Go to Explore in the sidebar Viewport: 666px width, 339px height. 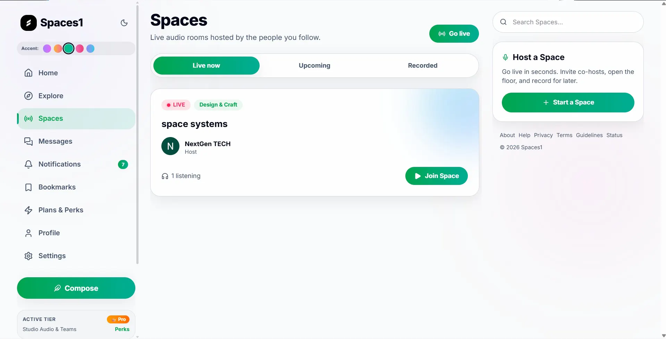(76, 96)
